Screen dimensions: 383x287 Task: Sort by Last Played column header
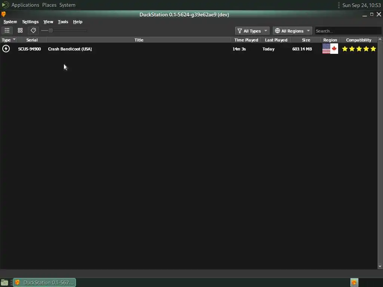276,40
